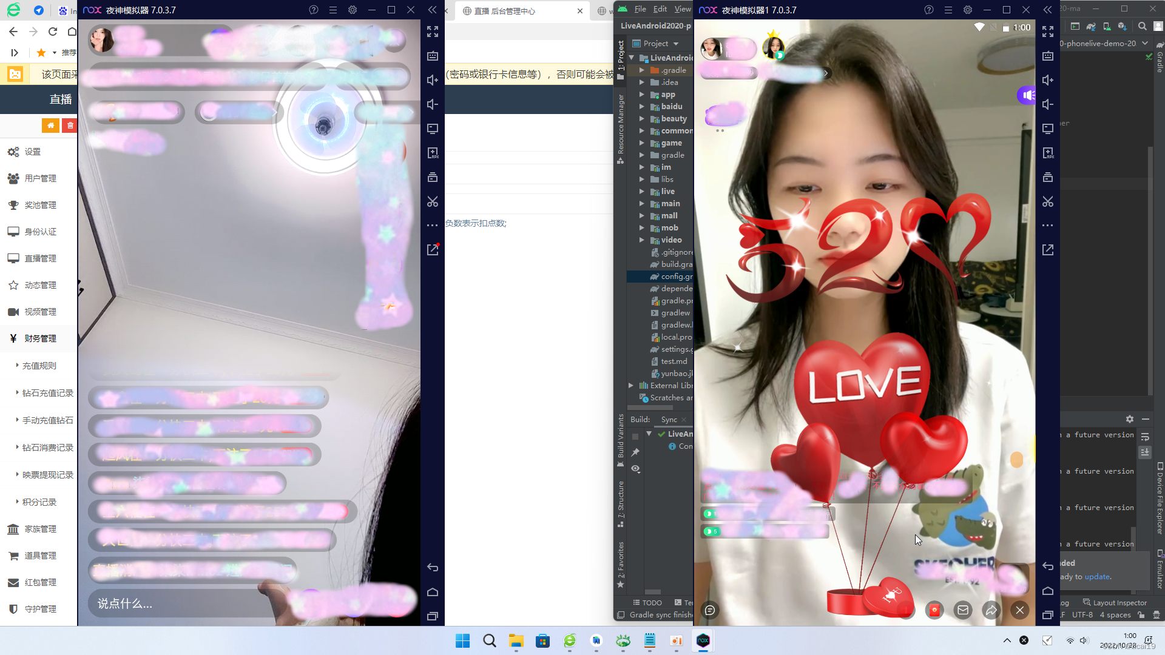Click the red envelope icon
Screen dimensions: 1165x655
tap(934, 610)
